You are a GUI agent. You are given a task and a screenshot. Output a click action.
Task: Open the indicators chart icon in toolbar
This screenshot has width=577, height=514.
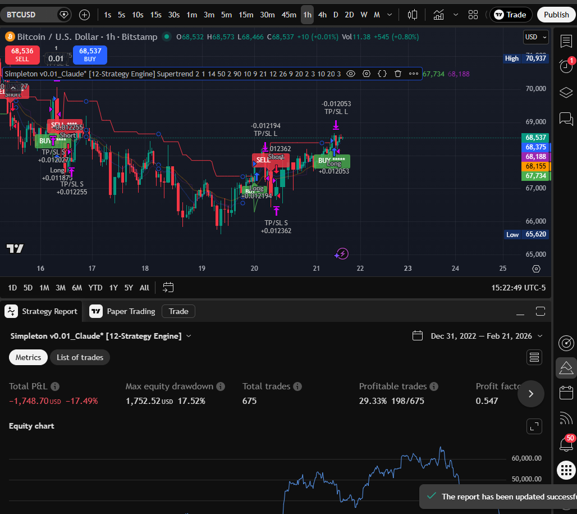438,15
